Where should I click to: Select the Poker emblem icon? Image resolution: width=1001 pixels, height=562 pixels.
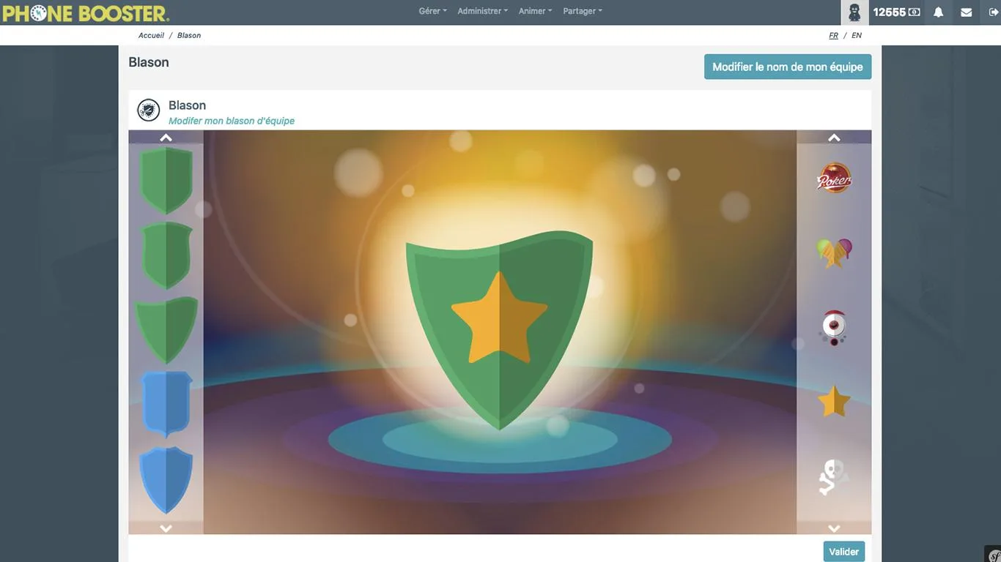pyautogui.click(x=834, y=178)
